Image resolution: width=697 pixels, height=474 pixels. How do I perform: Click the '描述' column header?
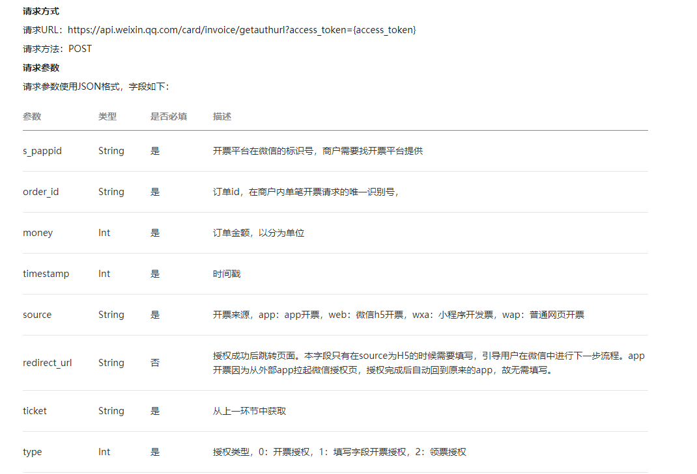[x=222, y=117]
